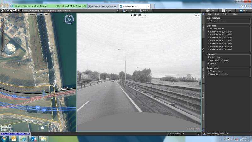Click the browser home icon
The width and height of the screenshot is (252, 142).
point(242,6)
